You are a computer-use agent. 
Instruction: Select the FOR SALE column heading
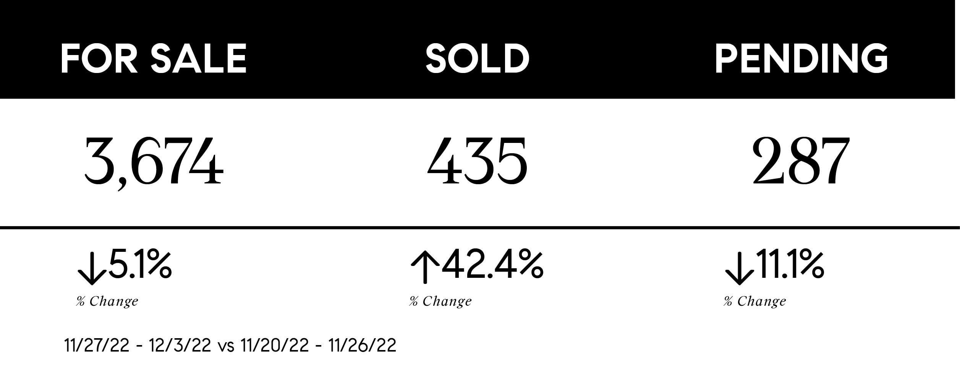(x=154, y=59)
